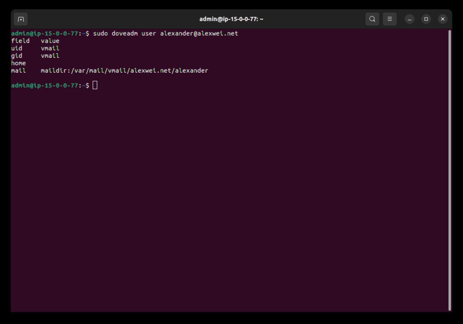Click the "field" column header text

(x=20, y=41)
